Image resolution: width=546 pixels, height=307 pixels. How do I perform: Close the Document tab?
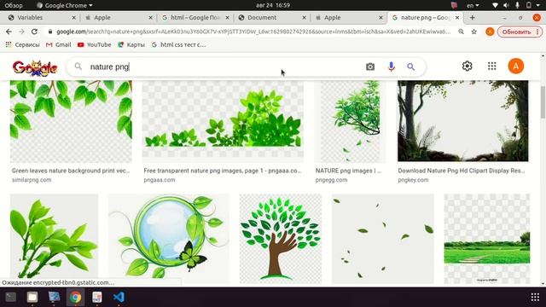coord(304,17)
